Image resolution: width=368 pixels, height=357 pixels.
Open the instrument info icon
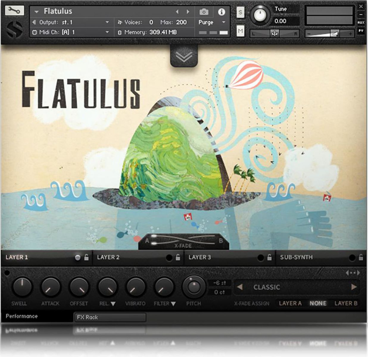221,12
